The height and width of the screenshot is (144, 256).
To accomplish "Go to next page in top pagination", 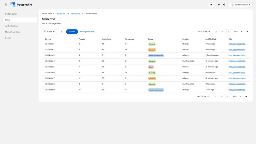I will coord(241,32).
